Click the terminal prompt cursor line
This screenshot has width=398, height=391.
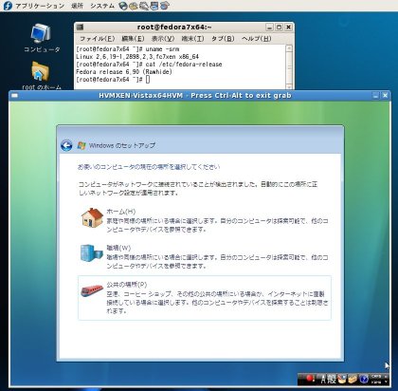[113, 80]
